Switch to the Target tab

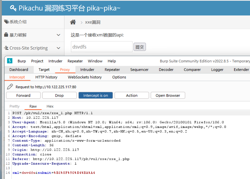[x=44, y=70]
